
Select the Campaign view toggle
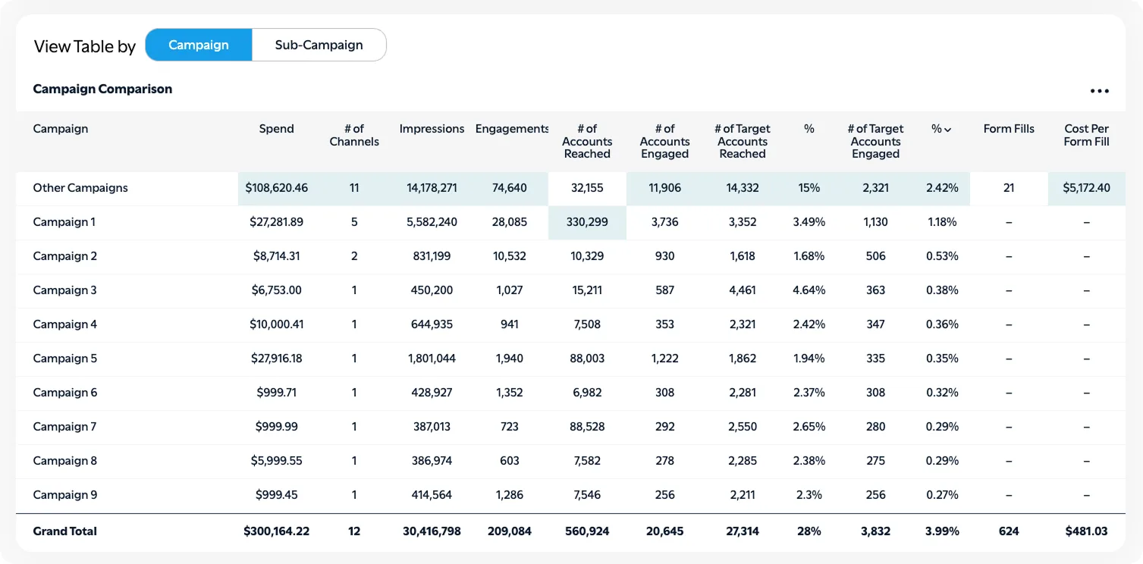[x=198, y=45]
